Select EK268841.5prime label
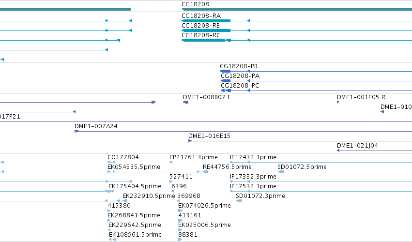This screenshot has height=242, width=412. click(134, 215)
